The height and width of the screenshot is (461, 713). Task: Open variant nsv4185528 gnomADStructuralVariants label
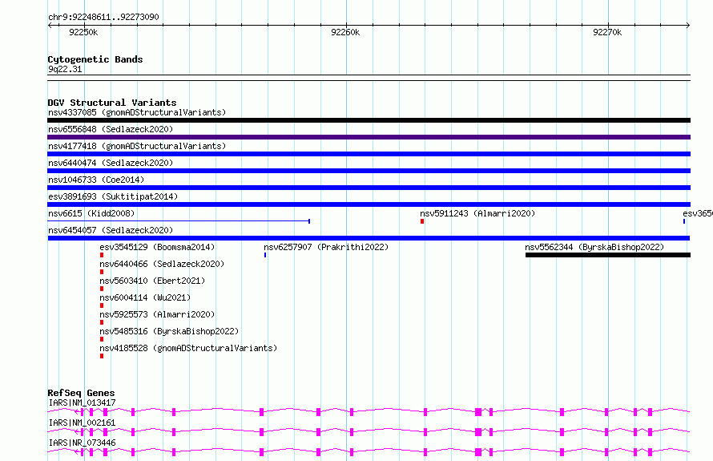pyautogui.click(x=188, y=348)
